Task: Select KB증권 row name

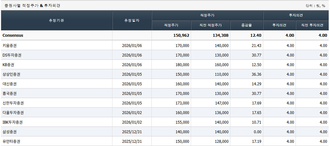Action: point(8,65)
